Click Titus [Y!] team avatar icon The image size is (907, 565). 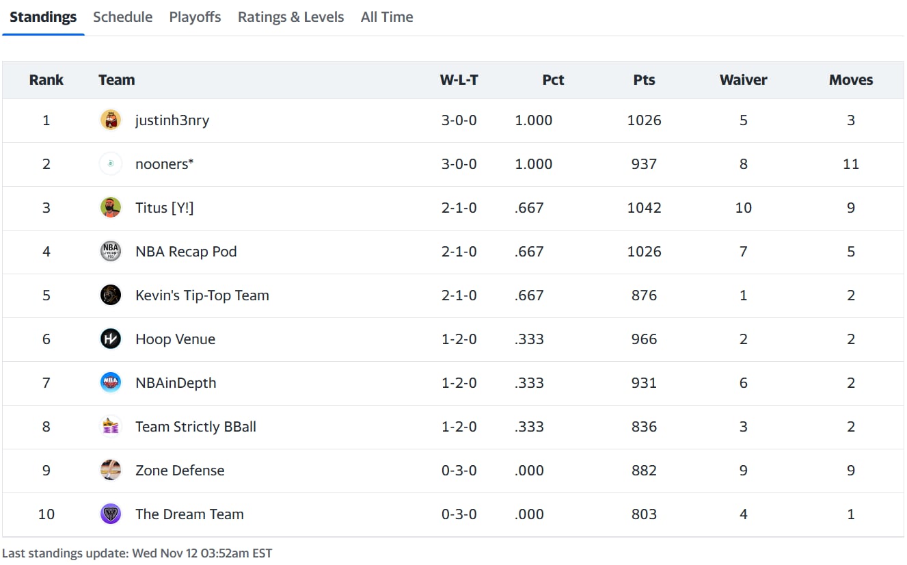(x=111, y=208)
